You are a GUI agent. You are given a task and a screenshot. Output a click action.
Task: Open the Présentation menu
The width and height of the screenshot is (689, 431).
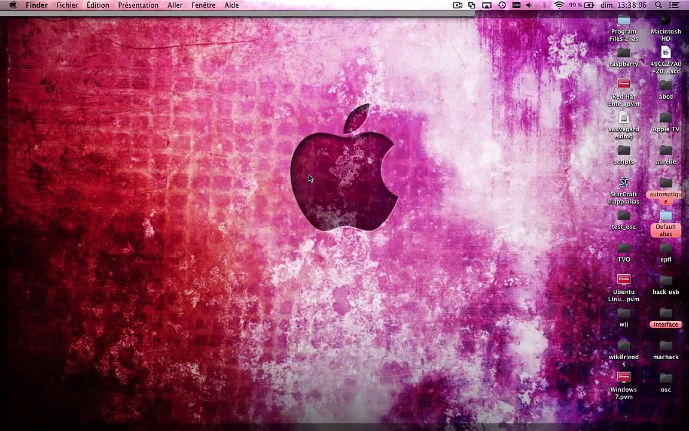point(138,5)
